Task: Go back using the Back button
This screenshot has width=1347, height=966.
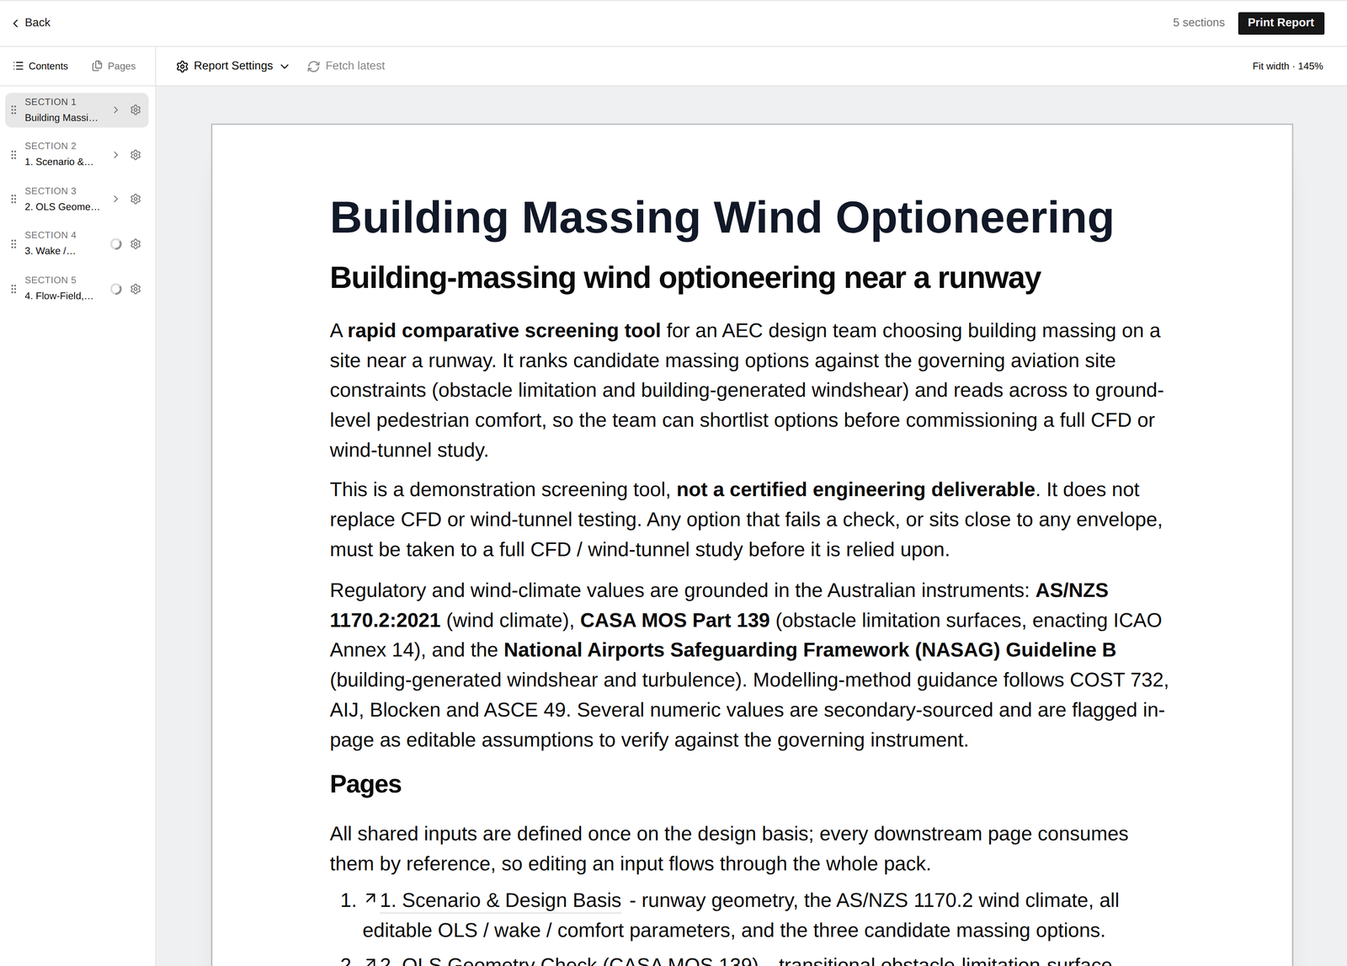Action: pos(31,23)
